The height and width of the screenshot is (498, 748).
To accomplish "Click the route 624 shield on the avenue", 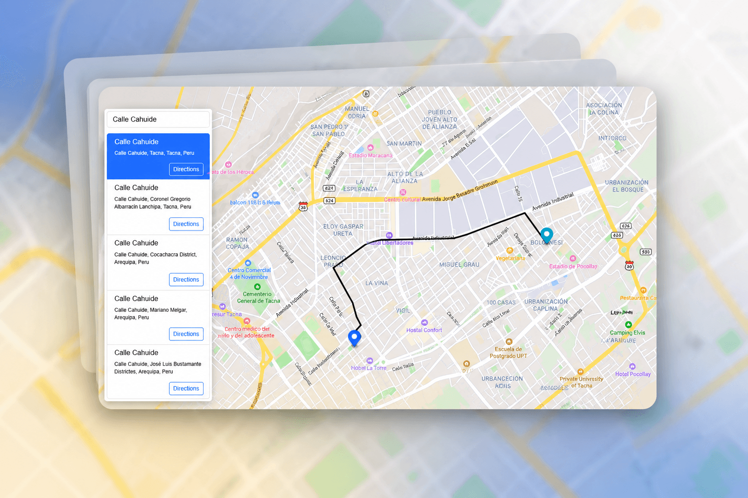I will (330, 200).
